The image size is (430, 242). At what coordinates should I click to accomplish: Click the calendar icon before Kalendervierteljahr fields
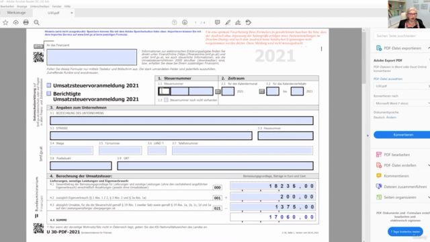tap(262, 91)
